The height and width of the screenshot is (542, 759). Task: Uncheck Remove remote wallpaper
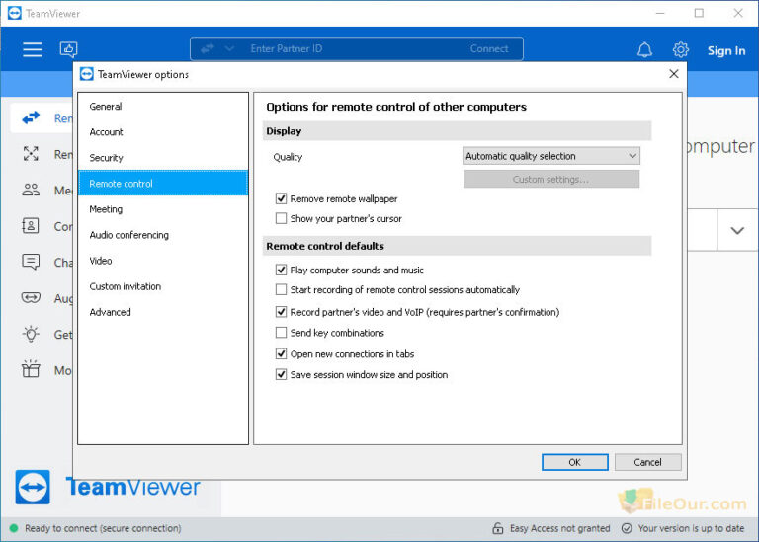[281, 198]
